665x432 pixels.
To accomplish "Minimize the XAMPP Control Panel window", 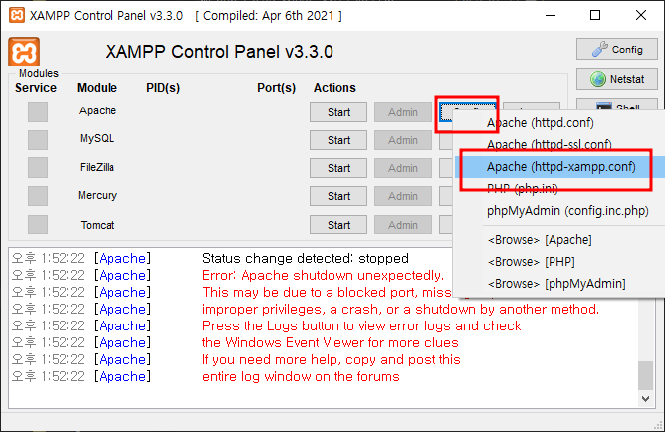I will 551,15.
